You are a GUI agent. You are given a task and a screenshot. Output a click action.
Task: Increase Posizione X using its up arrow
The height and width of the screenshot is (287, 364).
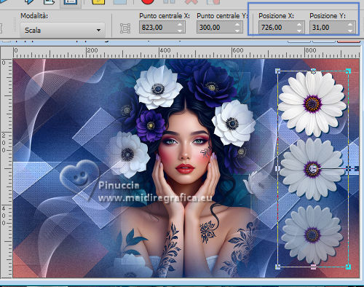tap(299, 24)
